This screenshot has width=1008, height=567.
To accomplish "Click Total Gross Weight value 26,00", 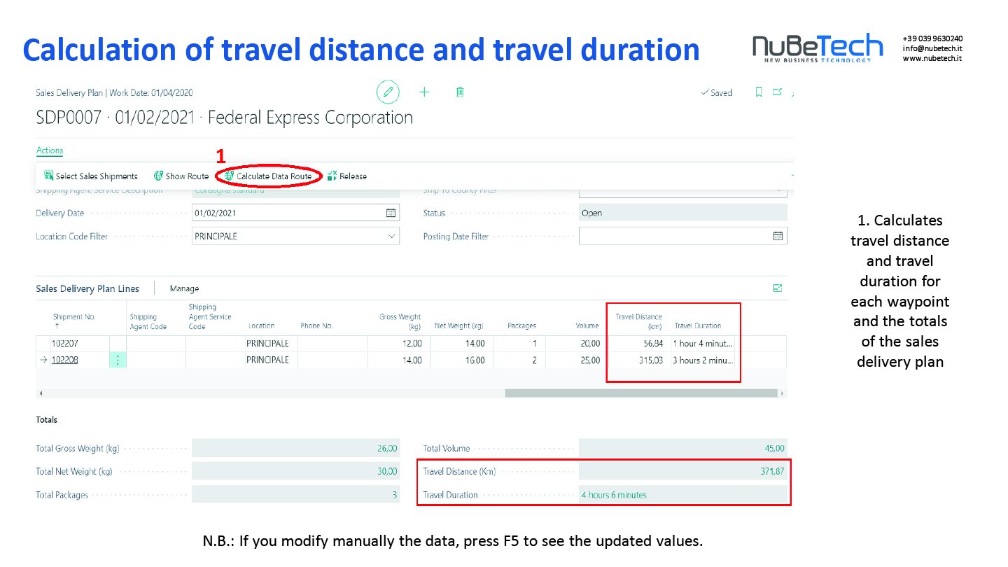I will pyautogui.click(x=295, y=449).
